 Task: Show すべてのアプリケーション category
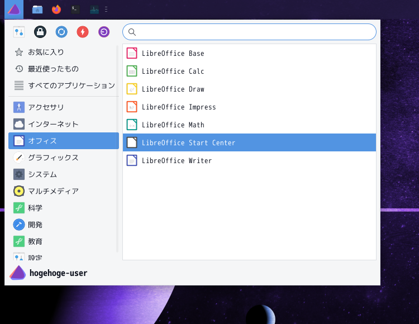64,85
